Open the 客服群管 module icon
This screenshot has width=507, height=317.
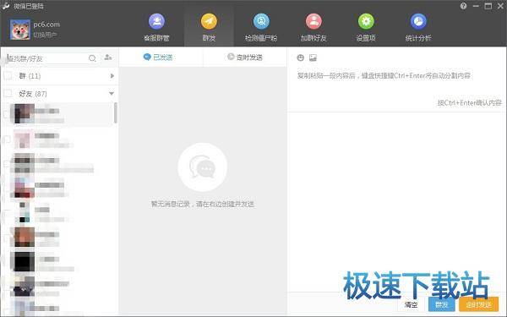[156, 21]
